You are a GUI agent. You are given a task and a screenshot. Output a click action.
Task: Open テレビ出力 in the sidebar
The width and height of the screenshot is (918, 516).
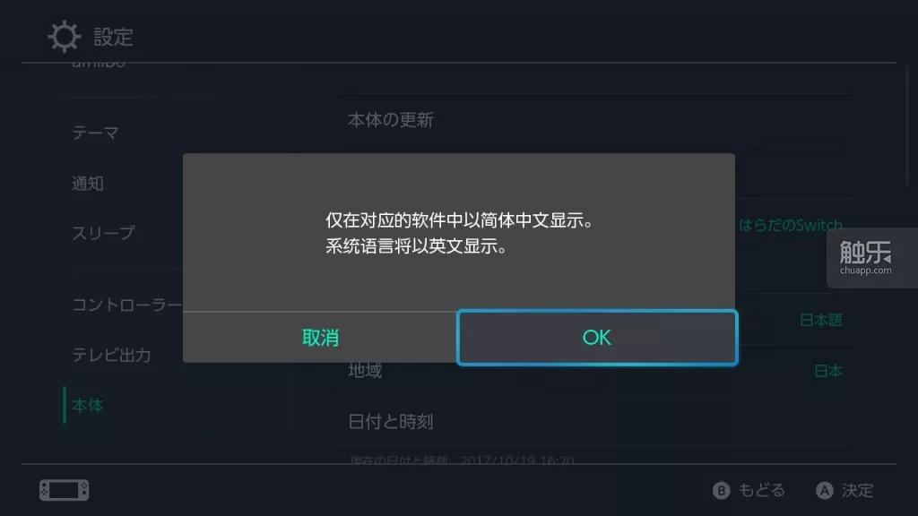[x=111, y=355]
